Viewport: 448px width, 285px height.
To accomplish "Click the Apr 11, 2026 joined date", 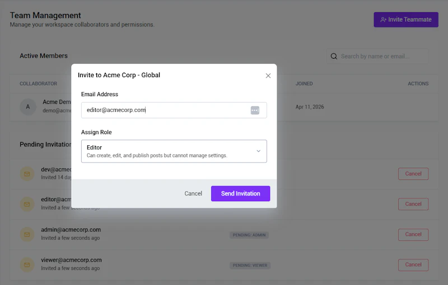I will [310, 107].
